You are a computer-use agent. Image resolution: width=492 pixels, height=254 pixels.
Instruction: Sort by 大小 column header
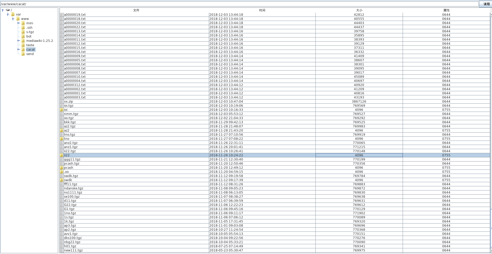359,10
